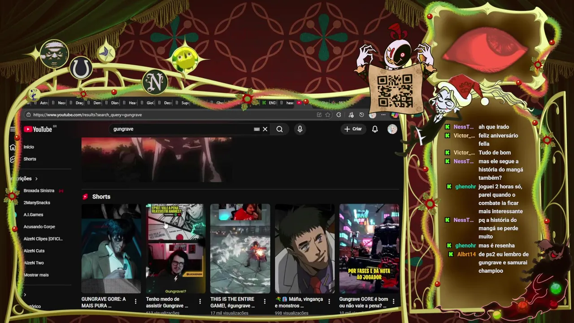Click chat username Albrt14
574x323 pixels.
tap(466, 254)
